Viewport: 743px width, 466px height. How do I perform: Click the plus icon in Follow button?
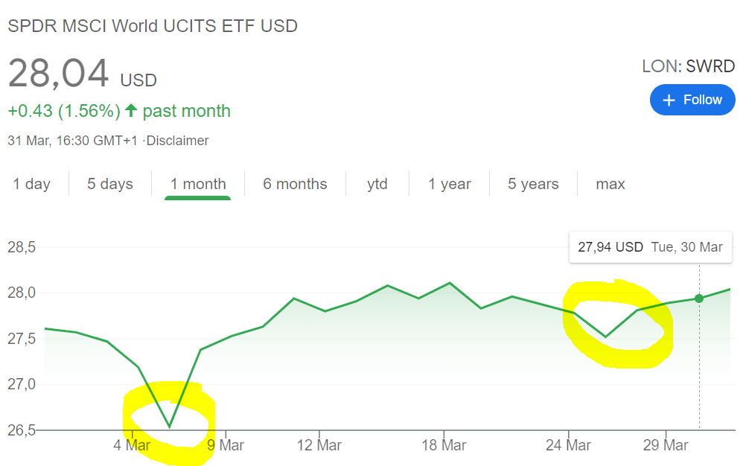point(669,100)
